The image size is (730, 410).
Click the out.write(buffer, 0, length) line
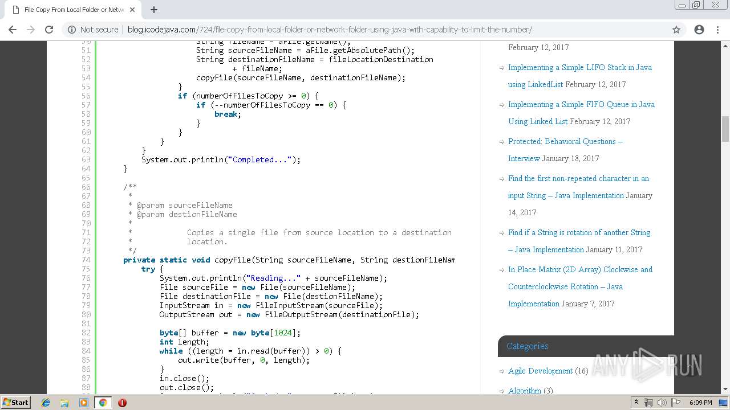(x=244, y=360)
